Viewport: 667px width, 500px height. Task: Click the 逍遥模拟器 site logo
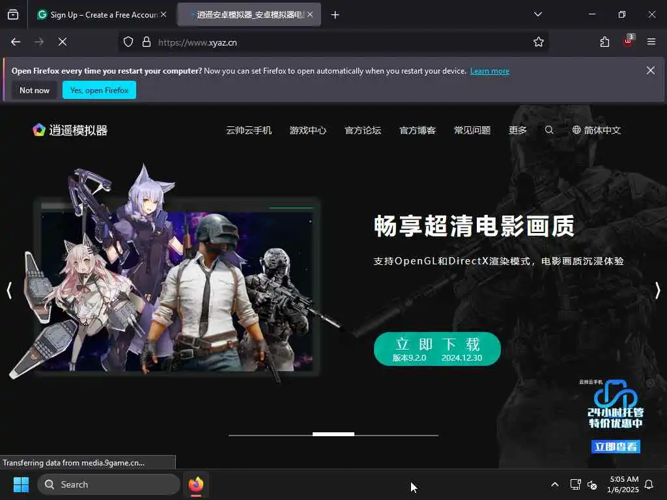point(70,130)
